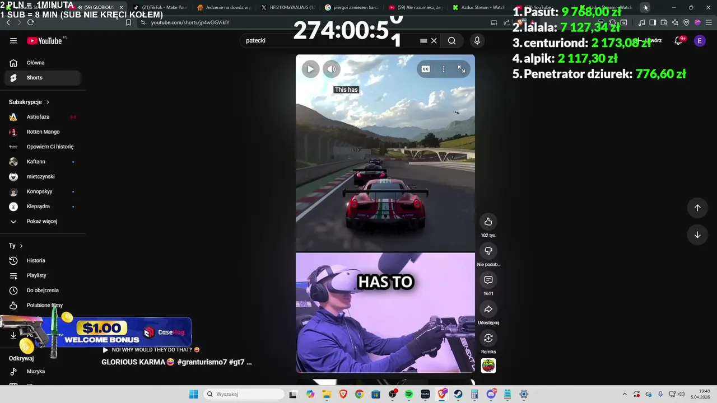Play the Short video
Screen dimensions: 717x403
310,69
